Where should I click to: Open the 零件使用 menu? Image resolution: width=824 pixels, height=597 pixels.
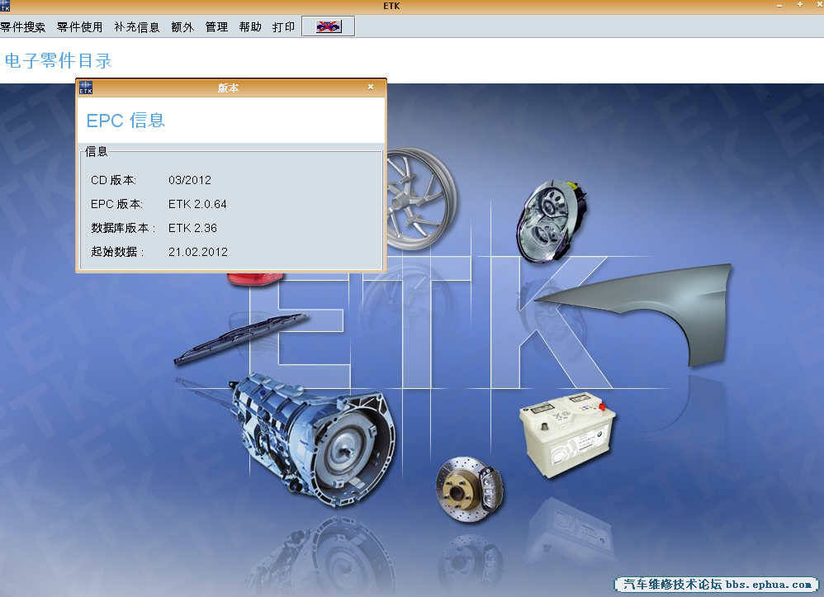[x=79, y=26]
